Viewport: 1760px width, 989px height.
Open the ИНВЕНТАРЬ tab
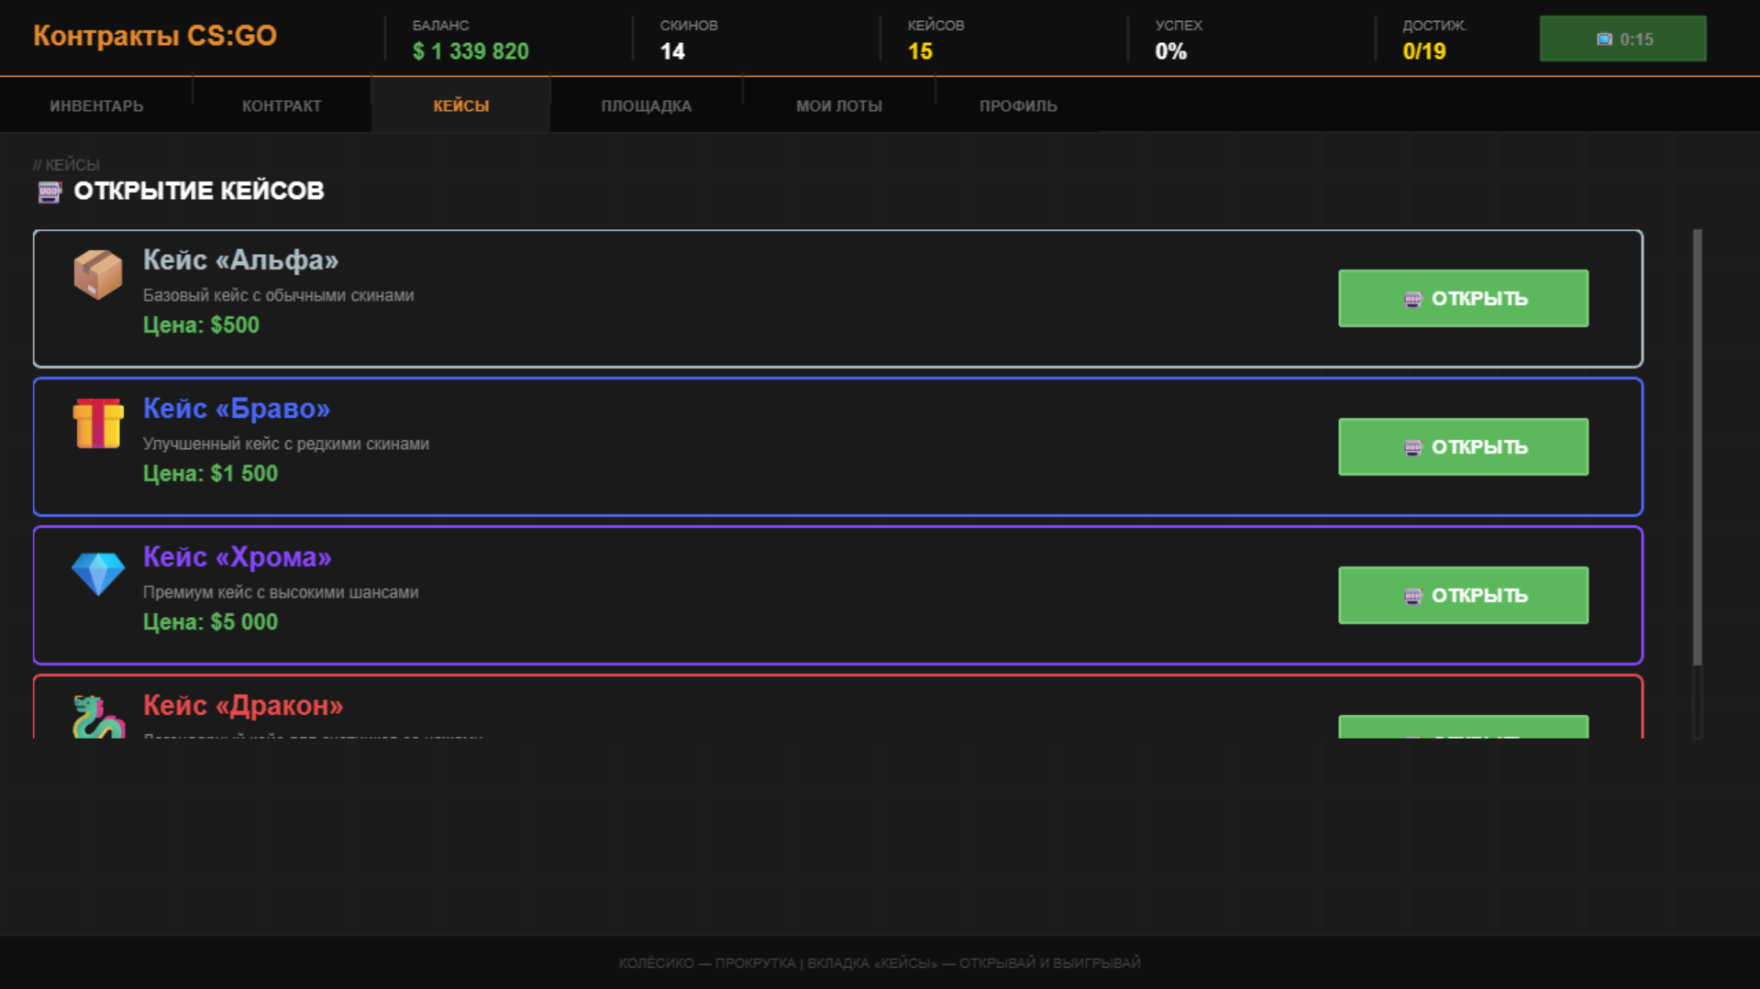click(96, 106)
